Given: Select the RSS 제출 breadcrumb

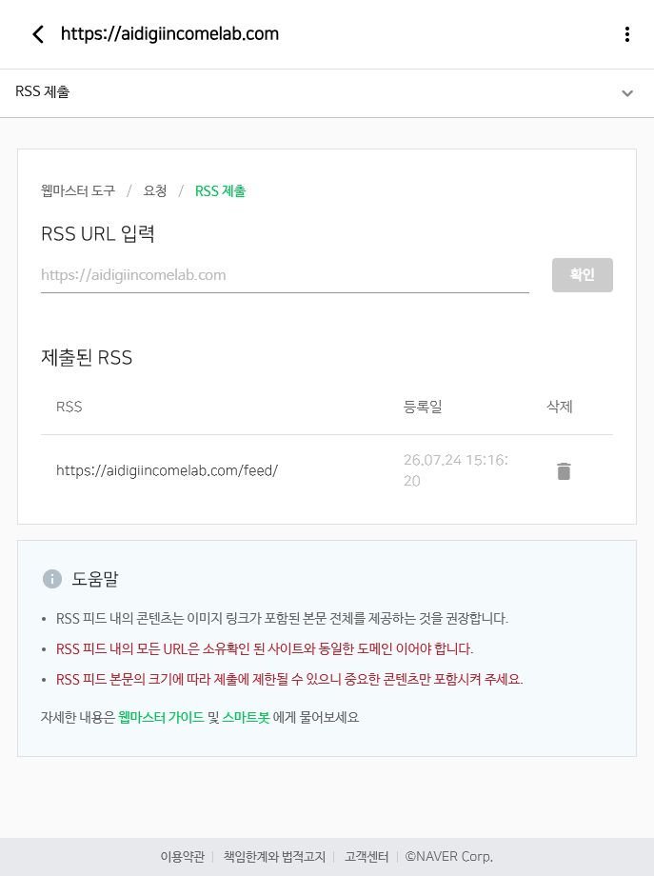Looking at the screenshot, I should coord(220,191).
